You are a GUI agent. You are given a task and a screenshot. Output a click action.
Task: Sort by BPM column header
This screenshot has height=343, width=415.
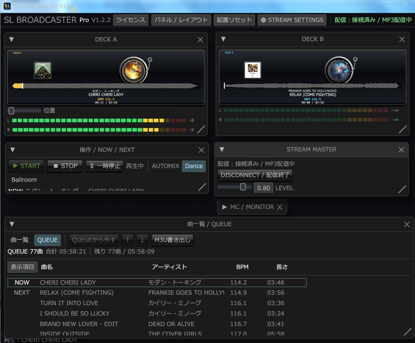(242, 267)
